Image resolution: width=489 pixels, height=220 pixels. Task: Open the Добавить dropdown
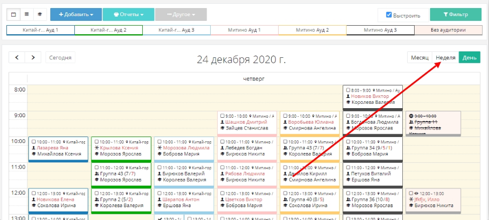click(76, 14)
